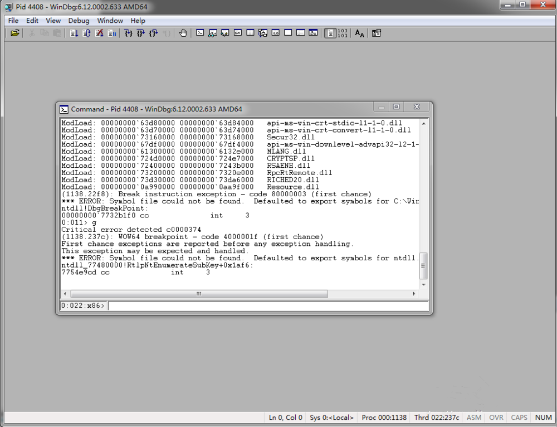The width and height of the screenshot is (557, 427).
Task: Click the Font toolbar icon
Action: pos(359,33)
